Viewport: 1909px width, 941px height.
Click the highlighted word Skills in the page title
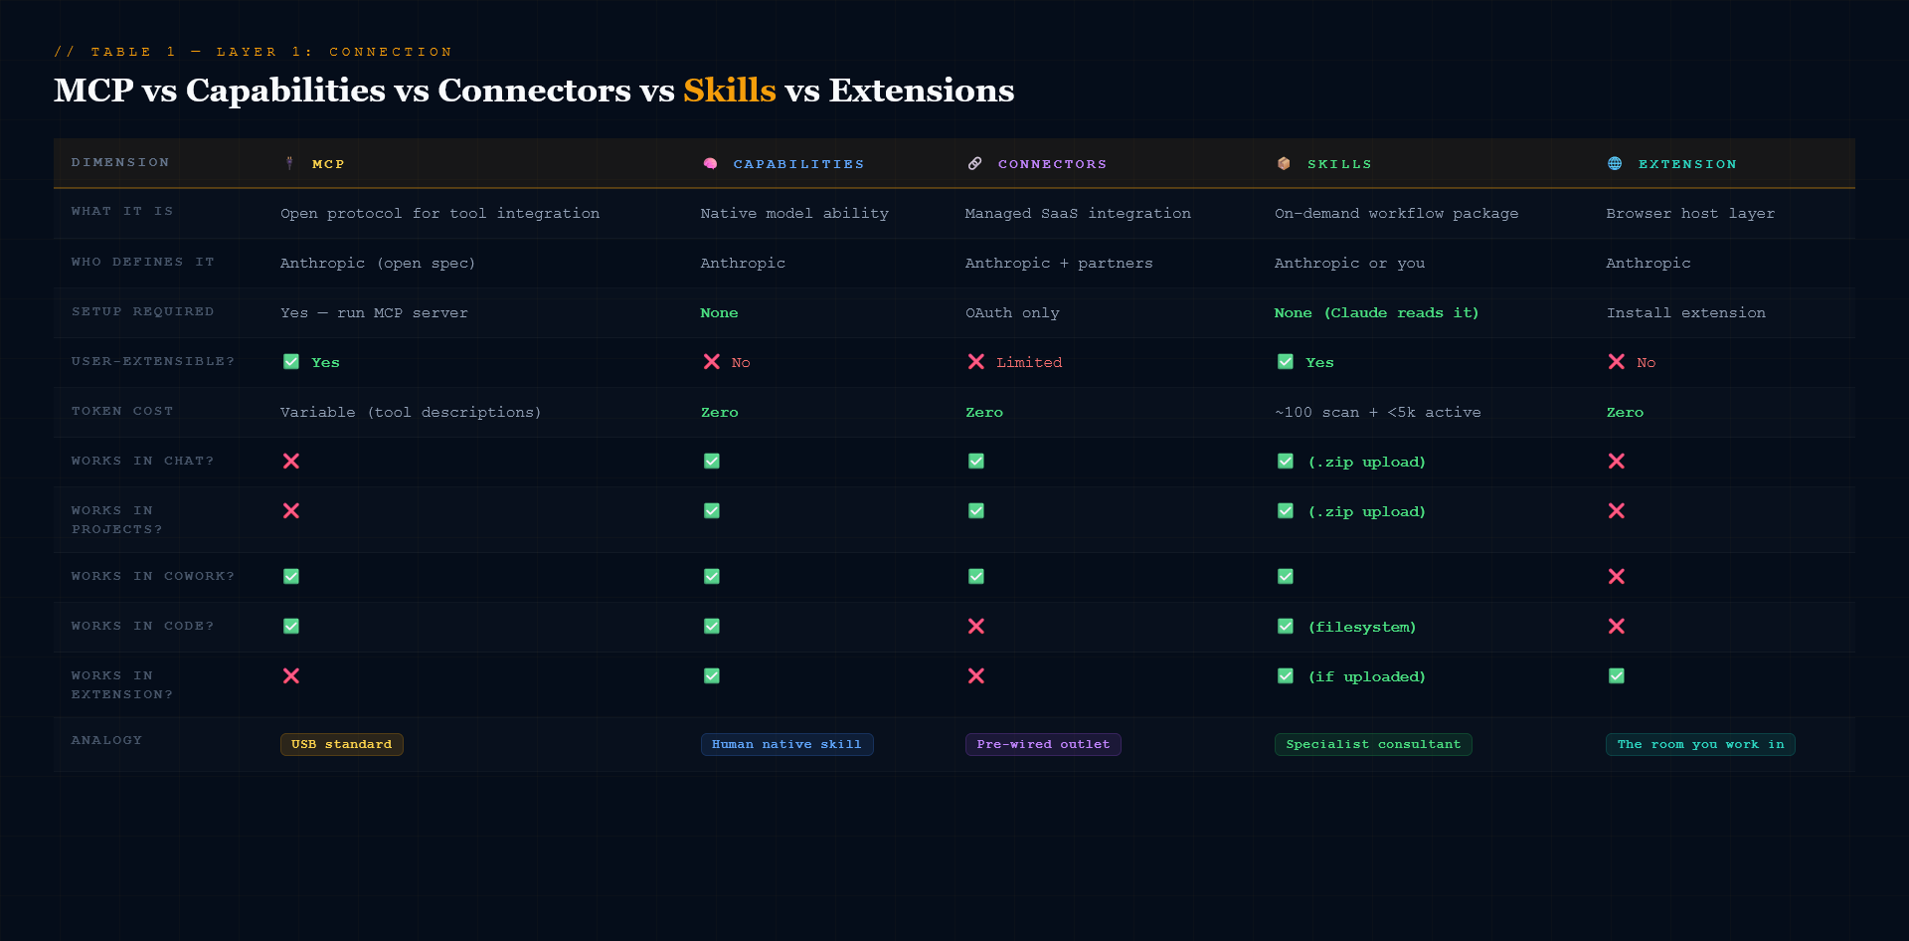click(729, 91)
